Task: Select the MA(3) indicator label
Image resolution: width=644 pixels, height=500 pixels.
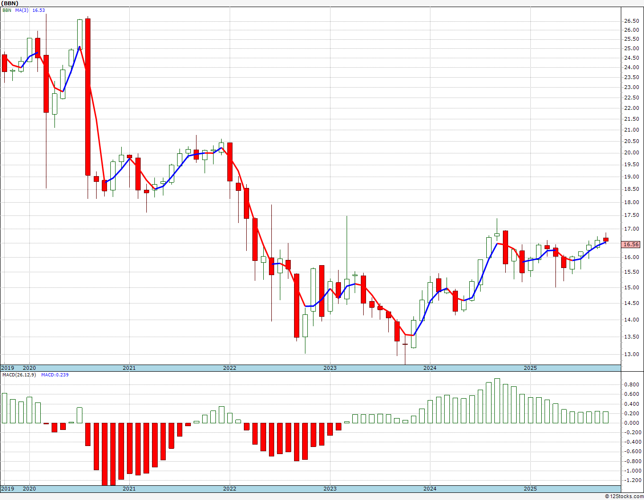Action: tap(22, 10)
